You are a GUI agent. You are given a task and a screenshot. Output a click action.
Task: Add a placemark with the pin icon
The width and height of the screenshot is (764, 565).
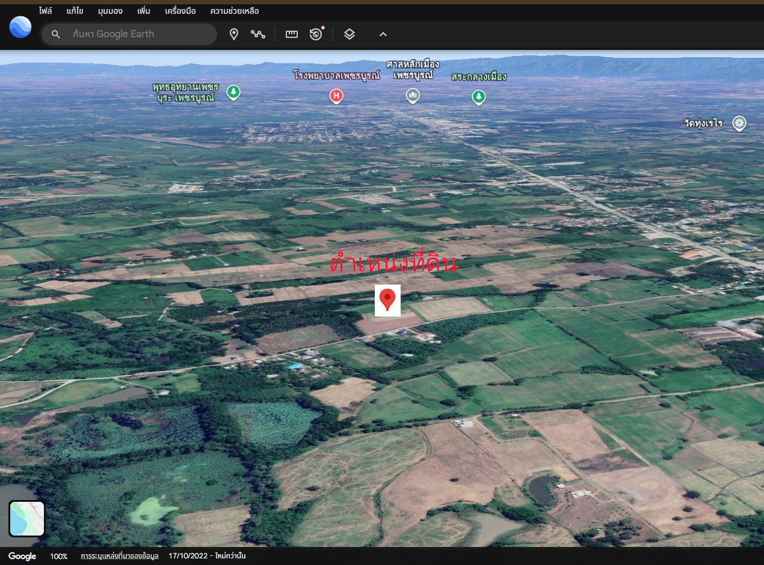pos(234,34)
